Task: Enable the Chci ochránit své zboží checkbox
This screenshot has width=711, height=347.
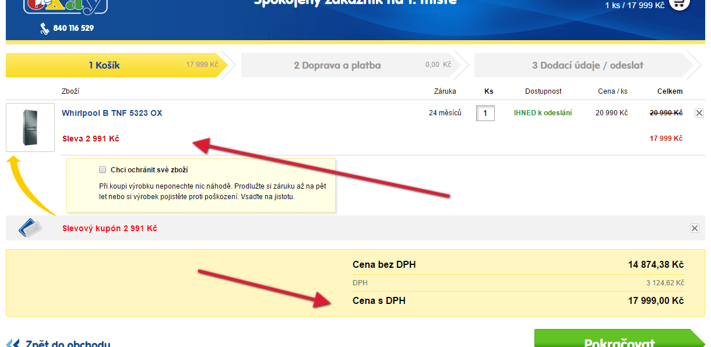Action: 103,170
